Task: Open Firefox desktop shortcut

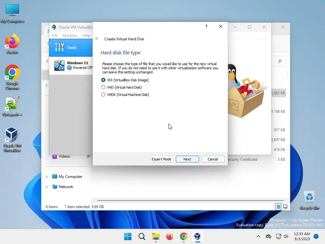Action: coord(12,44)
